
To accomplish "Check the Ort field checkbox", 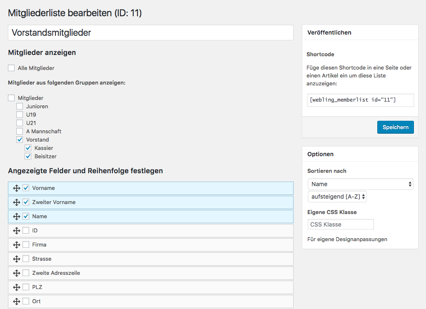I will pyautogui.click(x=26, y=301).
